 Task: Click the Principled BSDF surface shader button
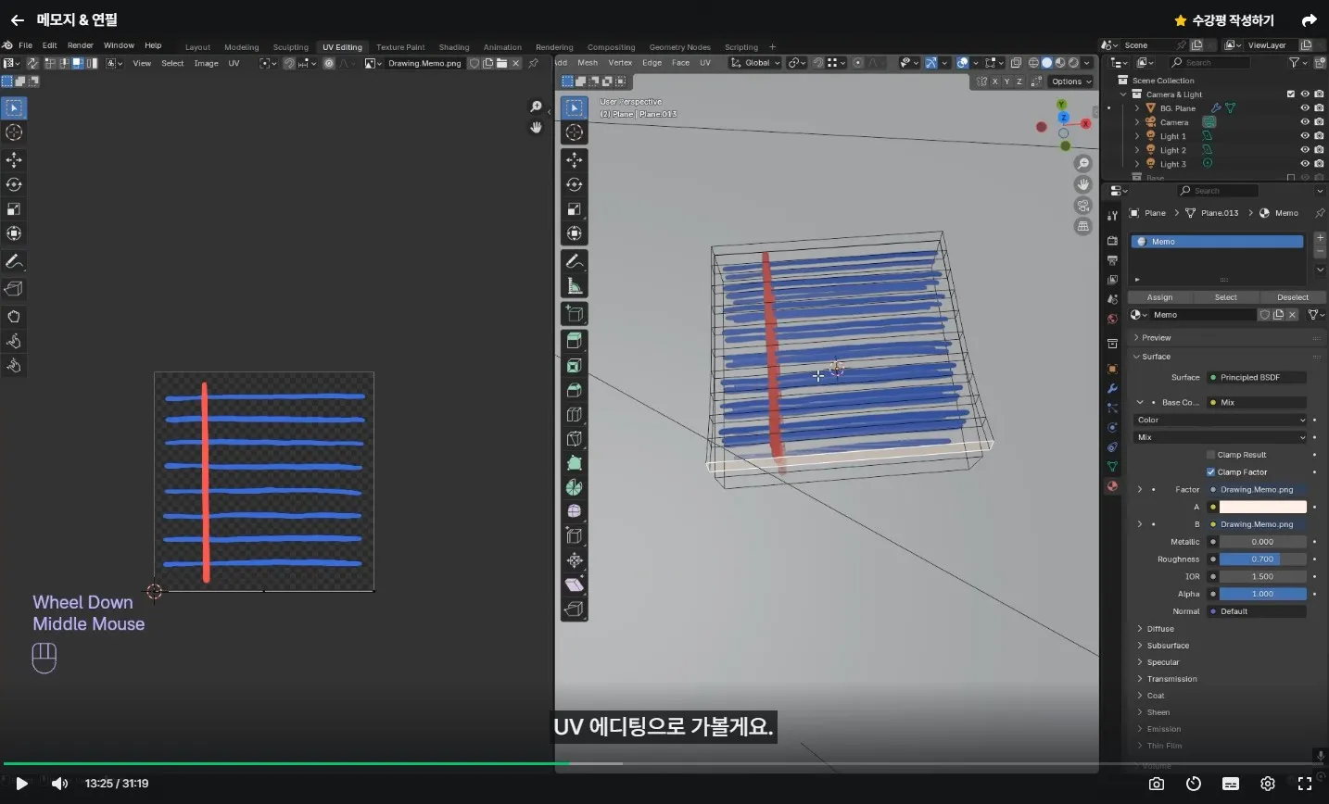(1257, 378)
